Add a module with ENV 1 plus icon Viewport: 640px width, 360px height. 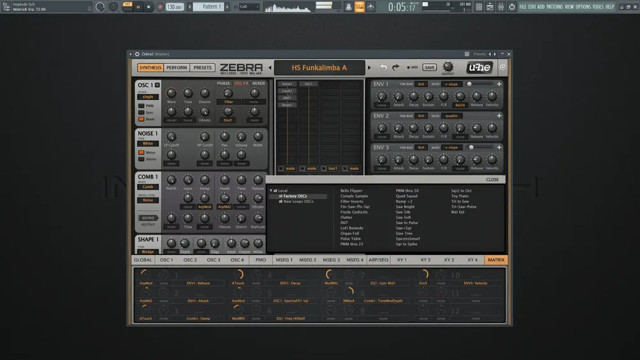click(499, 84)
